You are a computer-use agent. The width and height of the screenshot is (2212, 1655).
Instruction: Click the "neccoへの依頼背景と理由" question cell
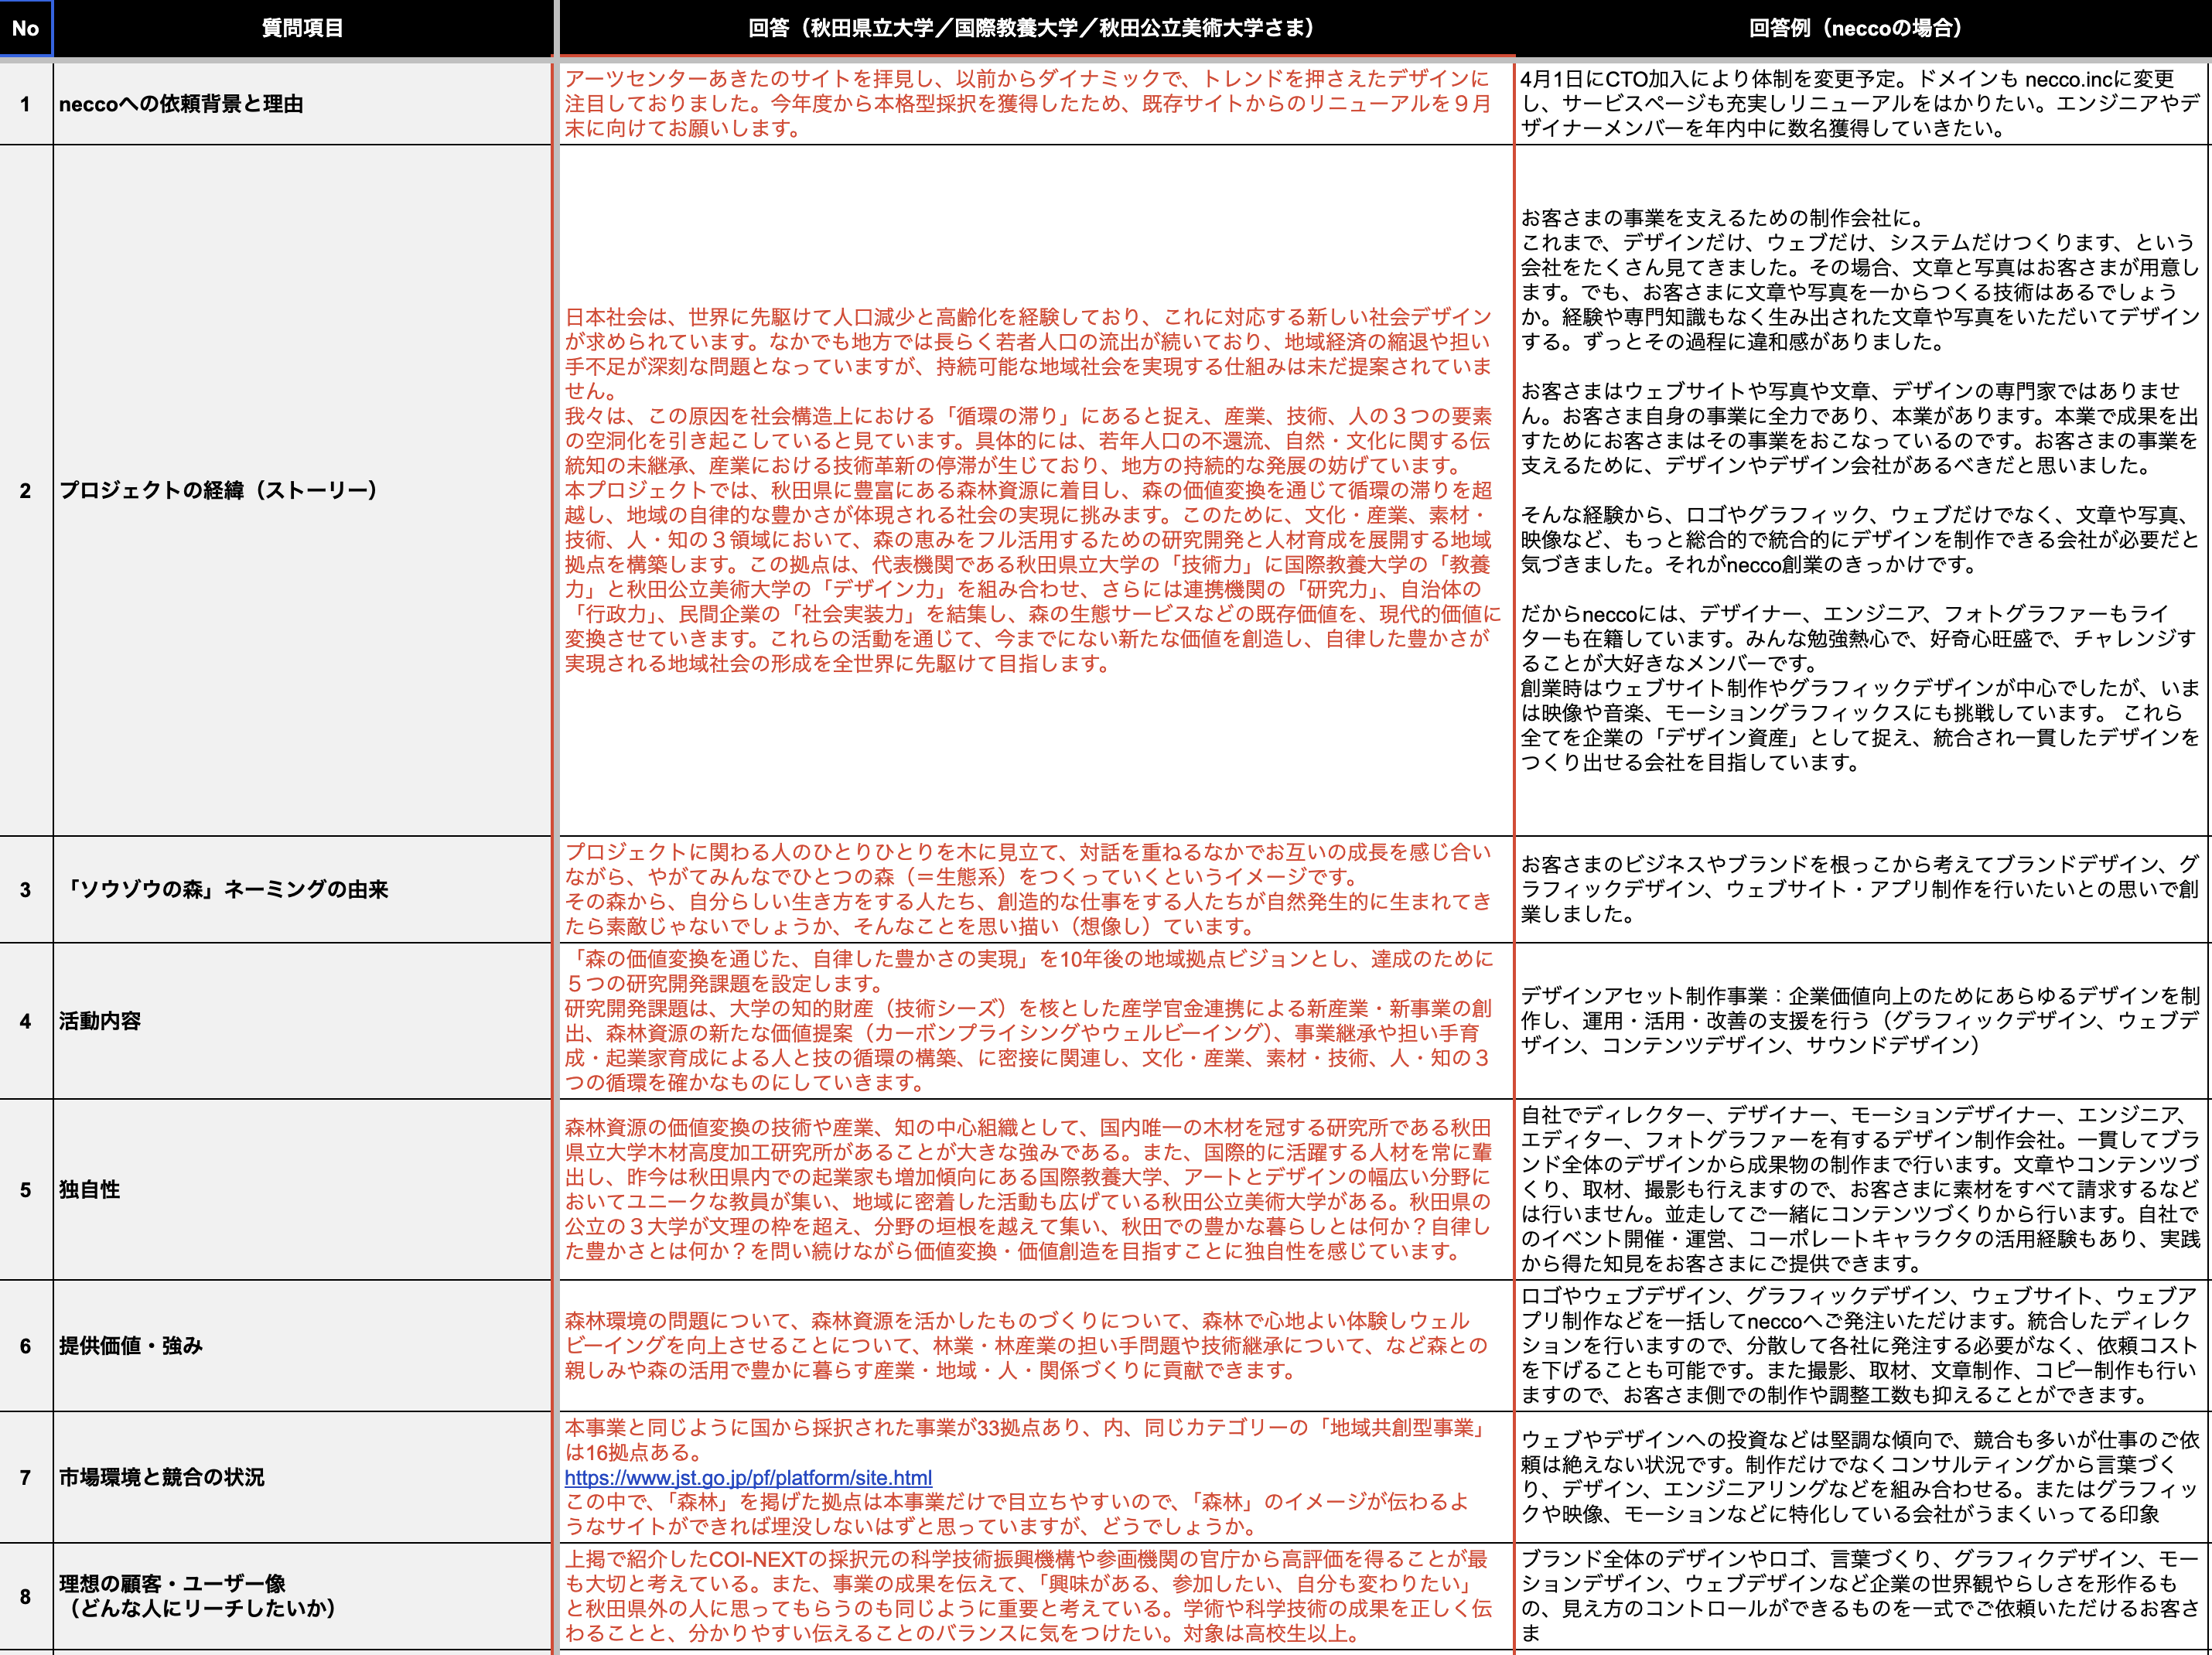tap(302, 104)
